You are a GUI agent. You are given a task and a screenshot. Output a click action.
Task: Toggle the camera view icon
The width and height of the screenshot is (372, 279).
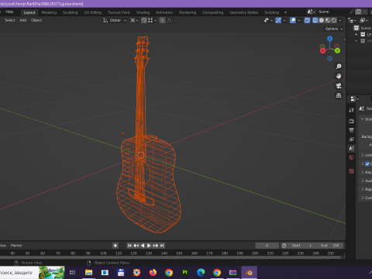tap(339, 85)
